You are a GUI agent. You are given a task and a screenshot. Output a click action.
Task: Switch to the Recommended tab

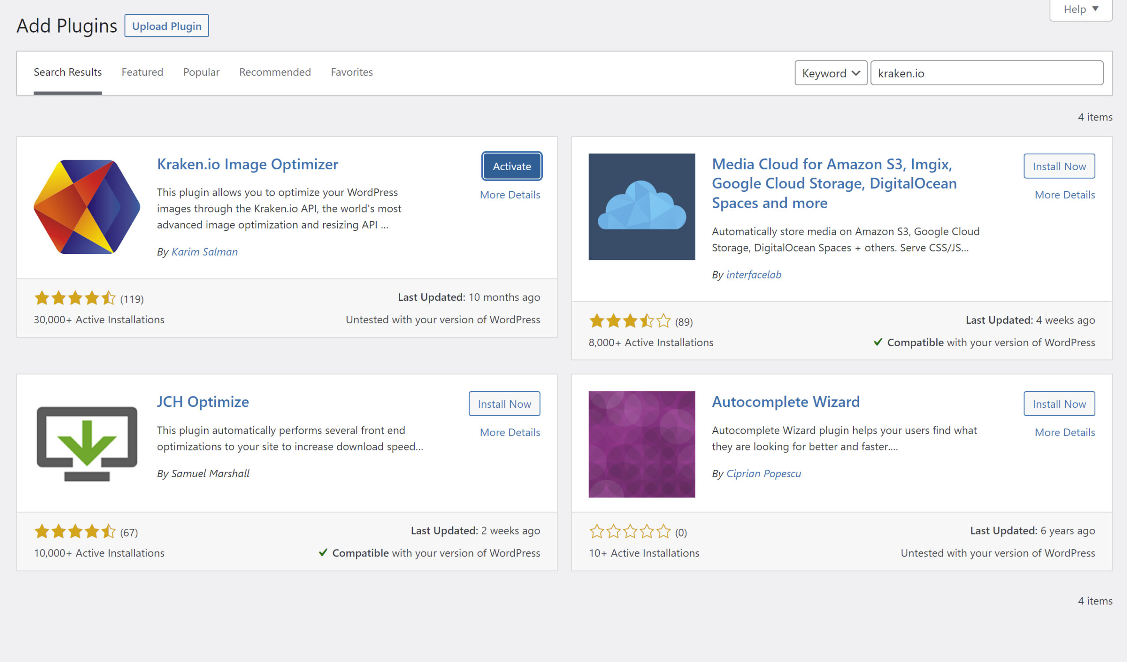coord(275,72)
